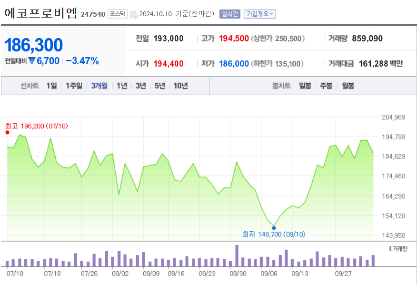Click the y-axis label 154,120
The image size is (417, 285).
tap(394, 216)
